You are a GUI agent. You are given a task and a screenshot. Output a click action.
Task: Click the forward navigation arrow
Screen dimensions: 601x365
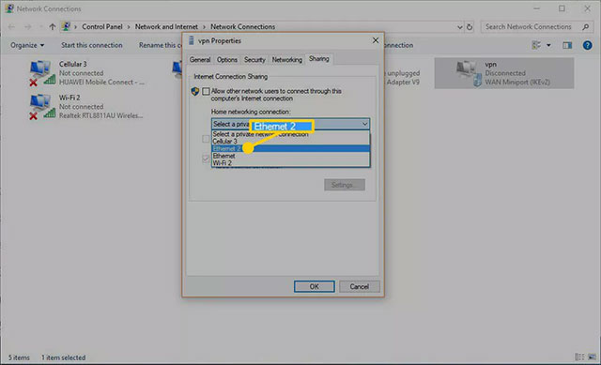point(27,27)
